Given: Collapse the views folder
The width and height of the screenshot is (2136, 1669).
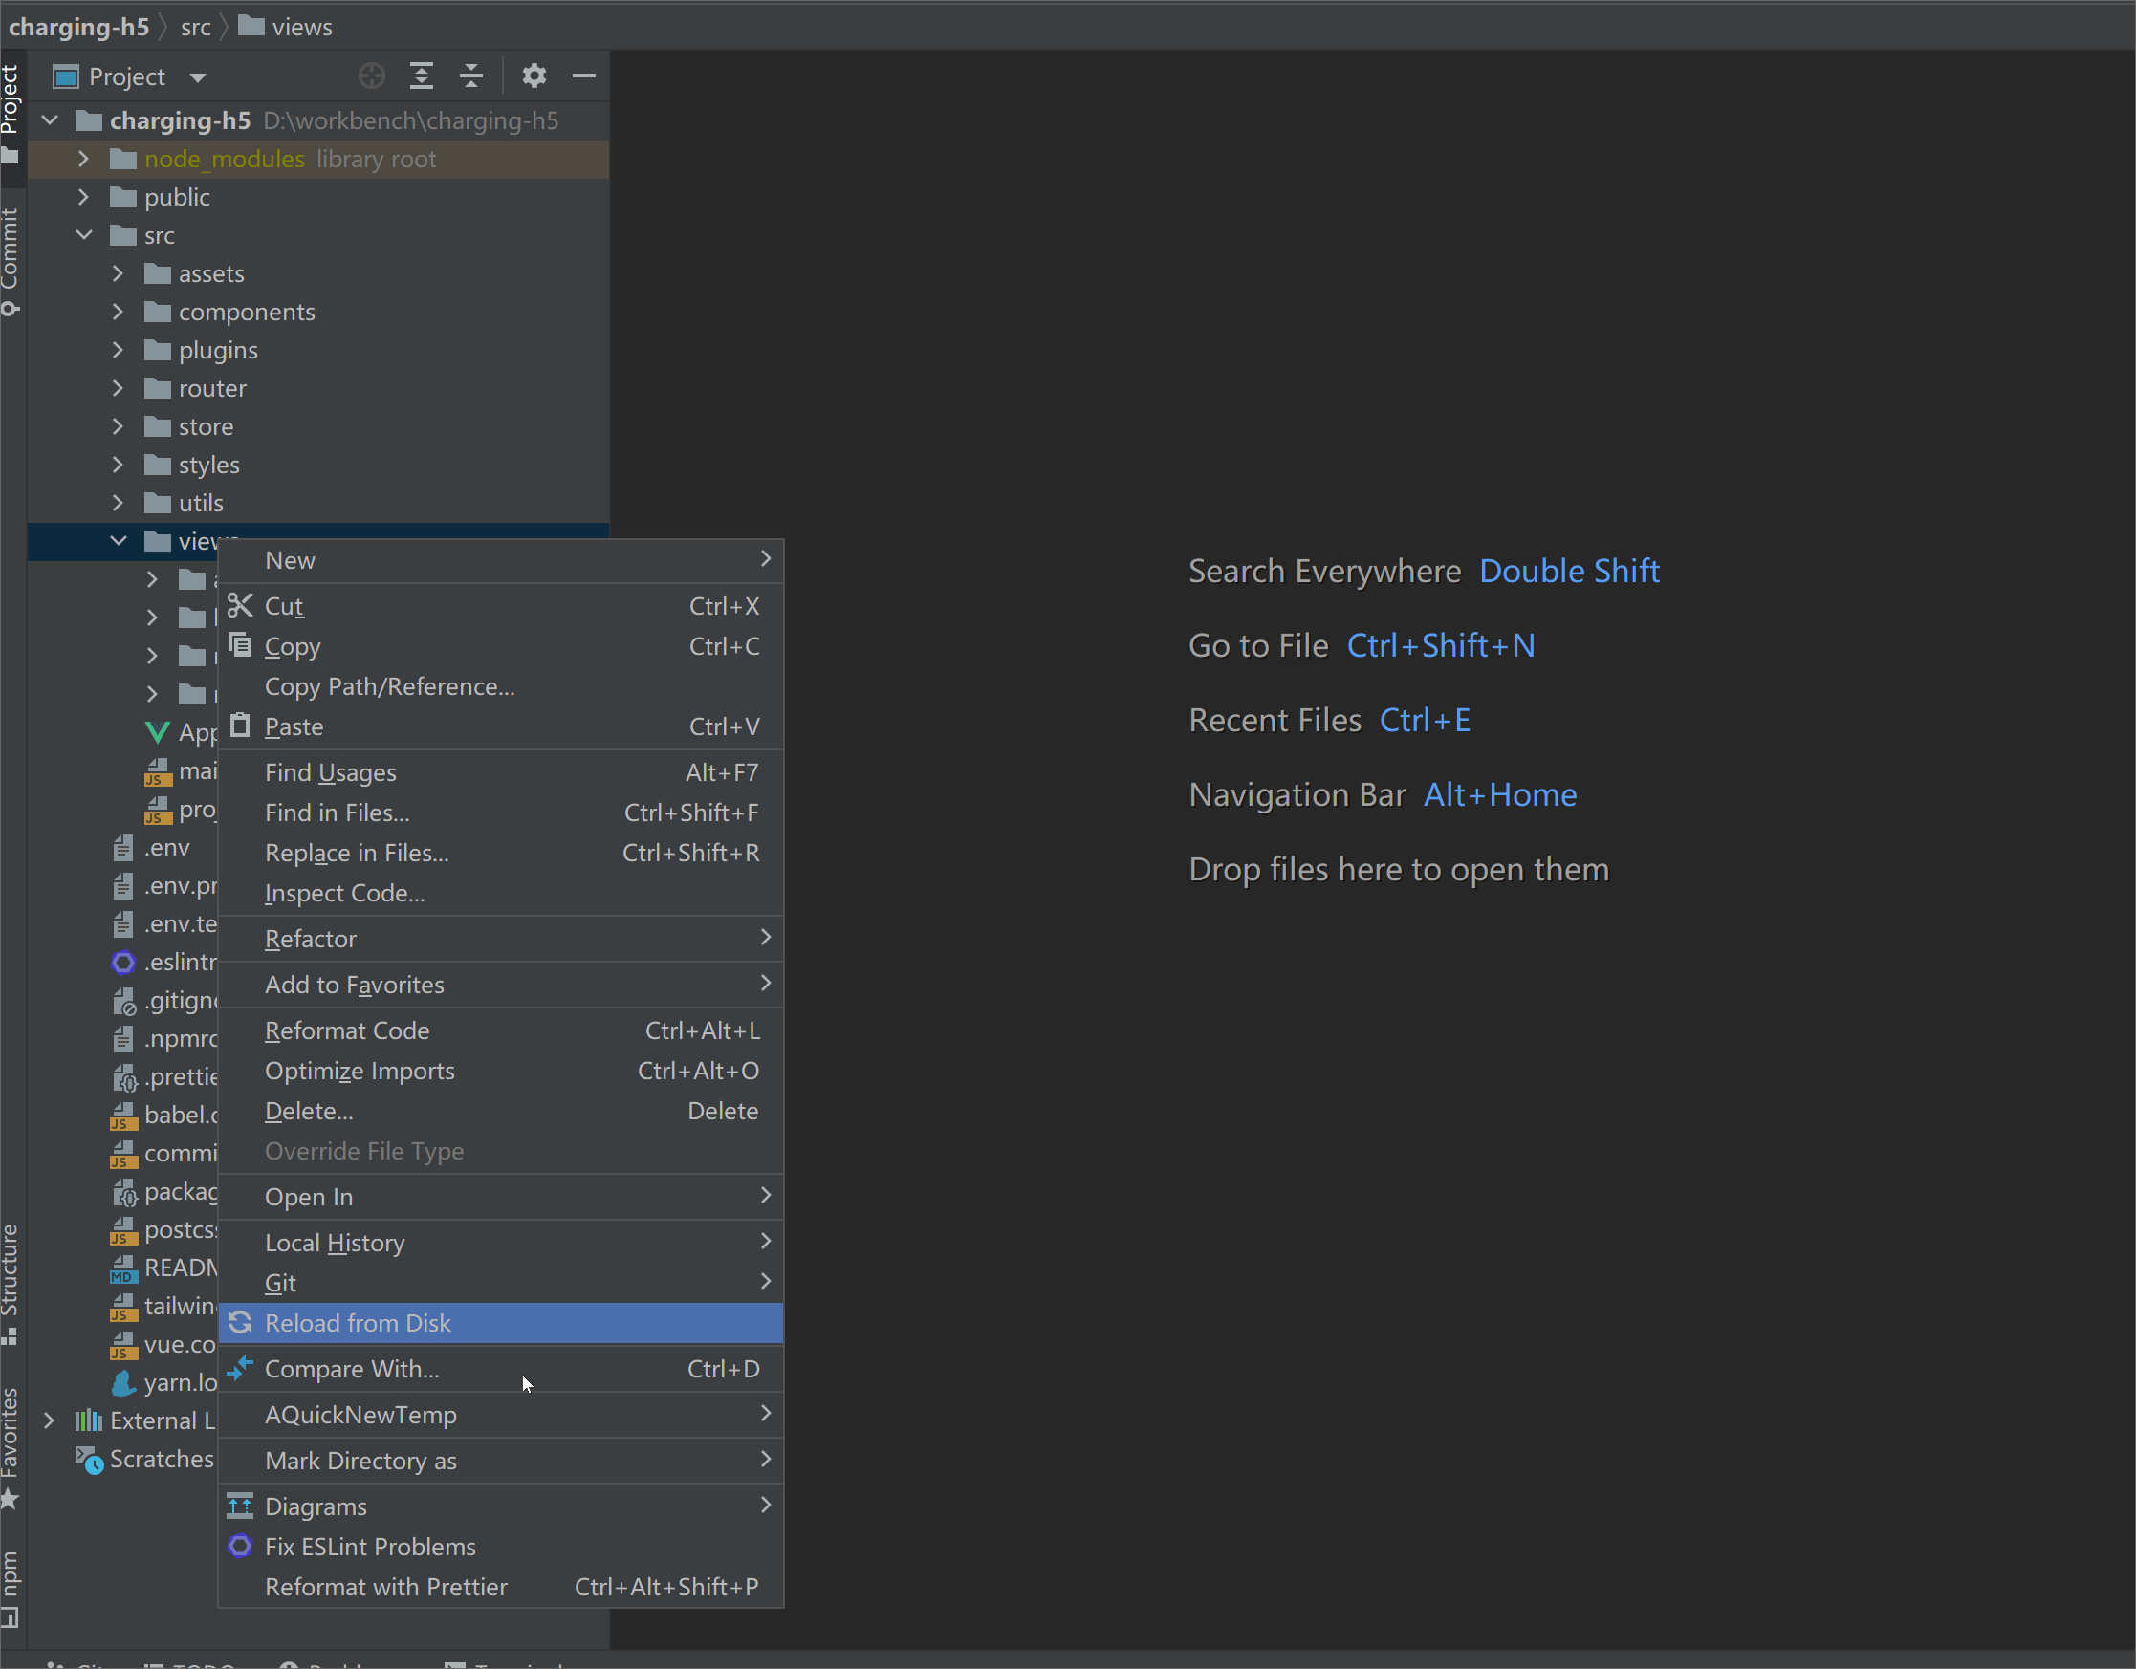Looking at the screenshot, I should point(119,541).
